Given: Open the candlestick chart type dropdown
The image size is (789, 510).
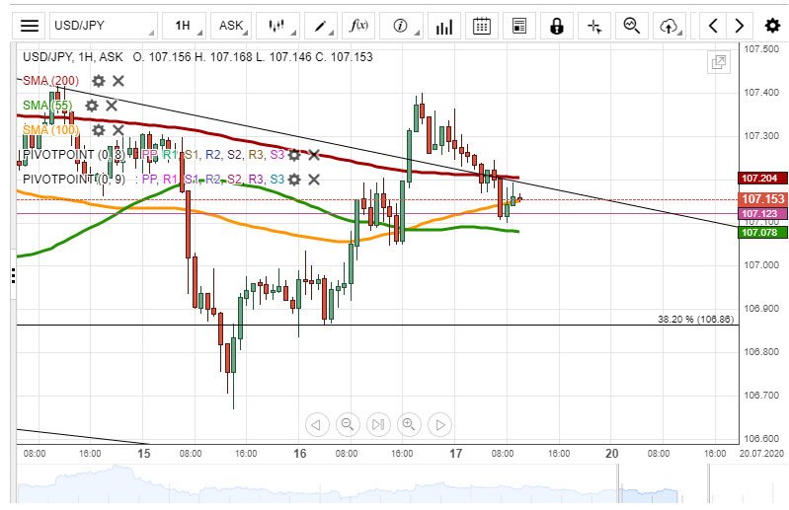Looking at the screenshot, I should click(277, 26).
